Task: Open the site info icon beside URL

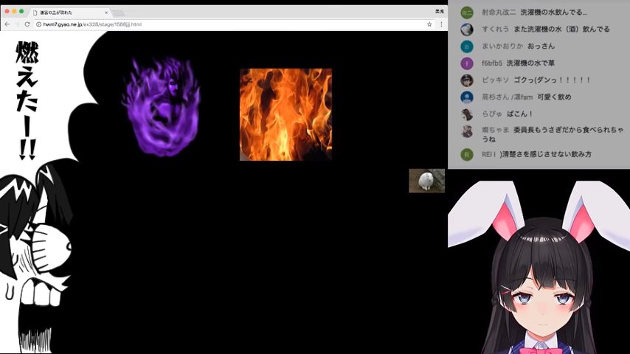Action: click(x=38, y=24)
